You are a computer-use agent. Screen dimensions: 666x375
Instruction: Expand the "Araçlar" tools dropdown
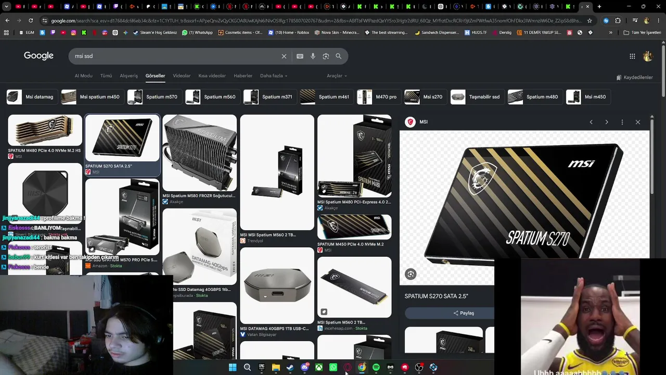(x=337, y=76)
